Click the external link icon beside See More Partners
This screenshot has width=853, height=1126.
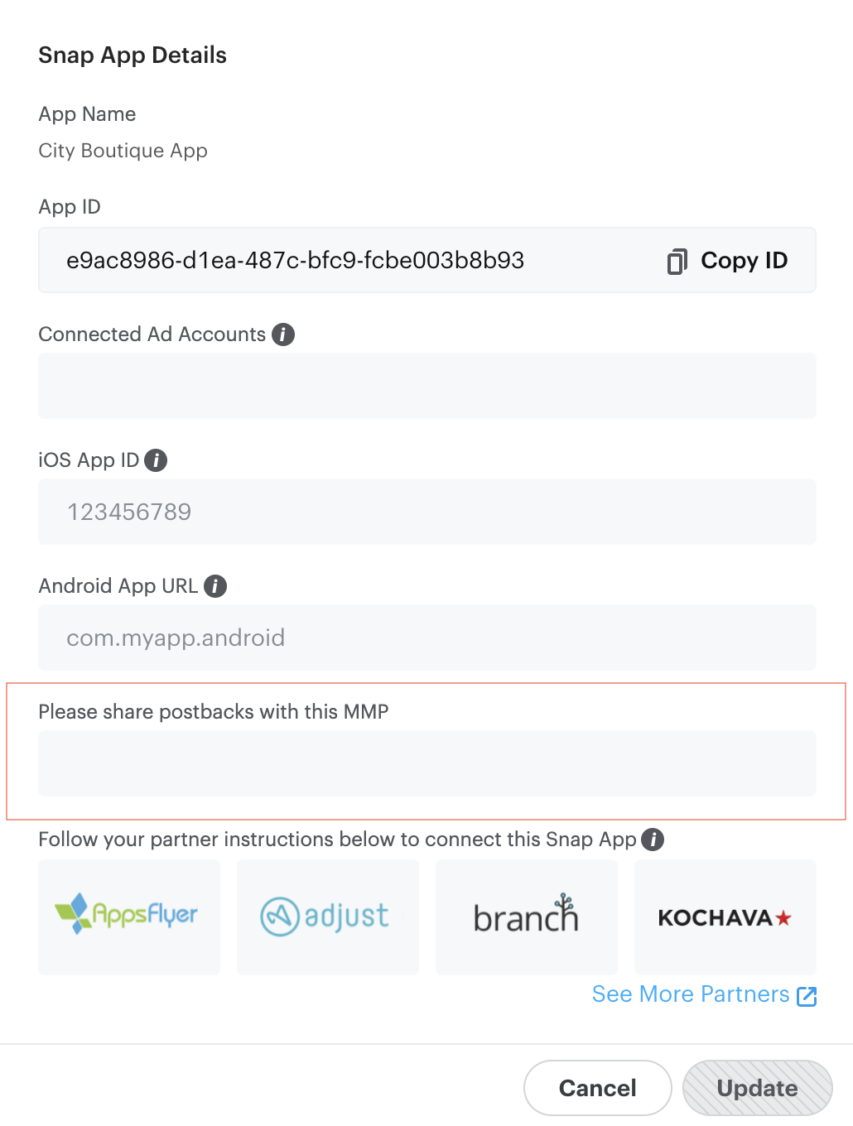(806, 996)
